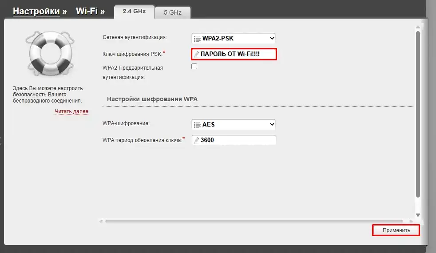The height and width of the screenshot is (253, 436).
Task: Click the vertical scrollbar up arrow
Action: 418,27
